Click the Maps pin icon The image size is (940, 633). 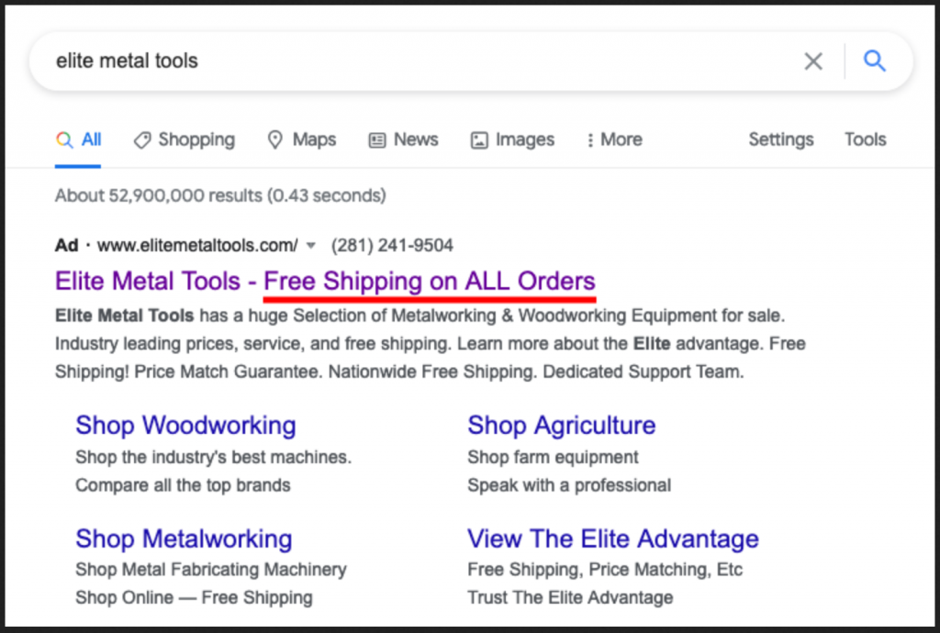tap(274, 140)
